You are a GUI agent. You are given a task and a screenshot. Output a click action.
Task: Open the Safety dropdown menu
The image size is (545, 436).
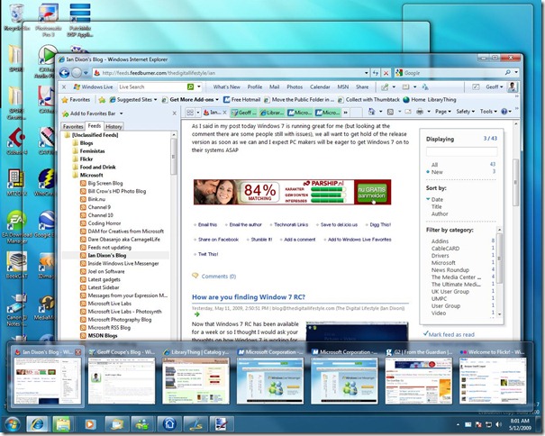pos(467,112)
